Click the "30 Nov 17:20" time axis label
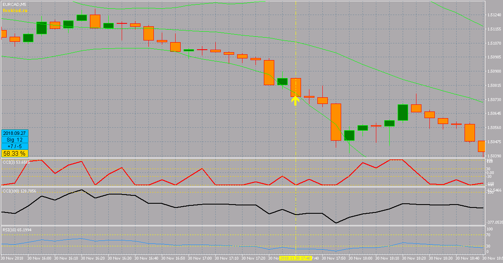Image resolution: width=503 pixels, height=263 pixels. pos(253,259)
